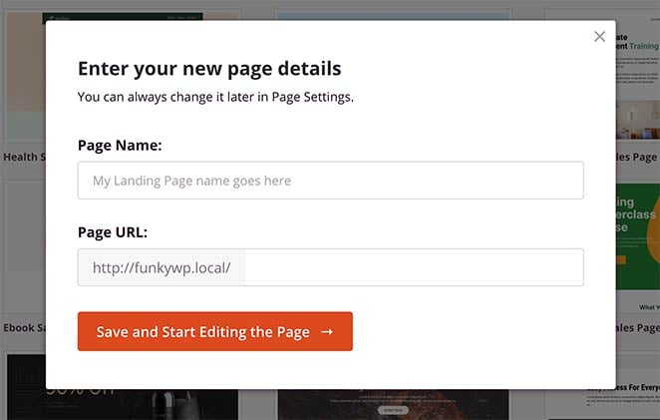Click the Ebook template thumbnail at left edge
Screen dimensions: 660x420
(x=22, y=249)
